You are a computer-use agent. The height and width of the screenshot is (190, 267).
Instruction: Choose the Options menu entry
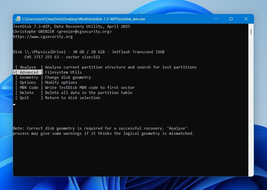[x=29, y=83]
